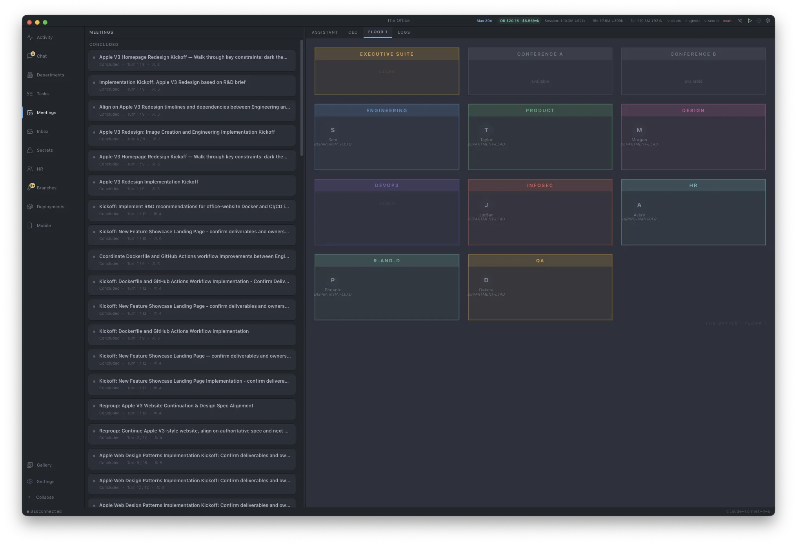Expand the agents dropdown
Viewport: 797px width, 545px height.
(x=692, y=21)
